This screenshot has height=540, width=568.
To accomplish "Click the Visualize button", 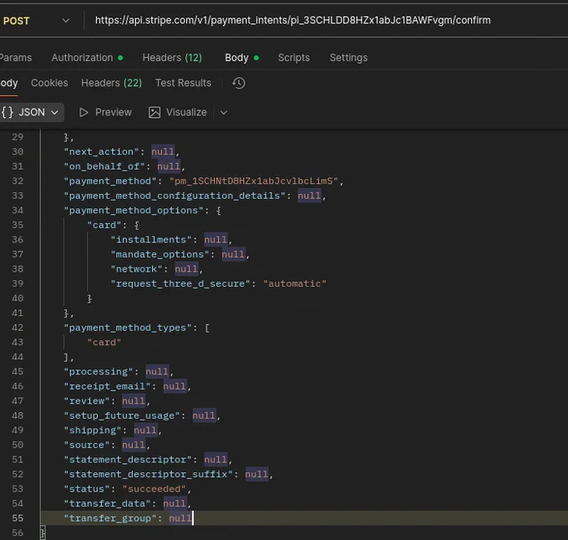I will 177,112.
